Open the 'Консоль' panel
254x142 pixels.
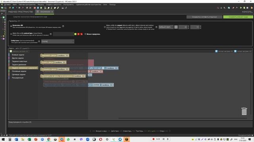point(247,12)
